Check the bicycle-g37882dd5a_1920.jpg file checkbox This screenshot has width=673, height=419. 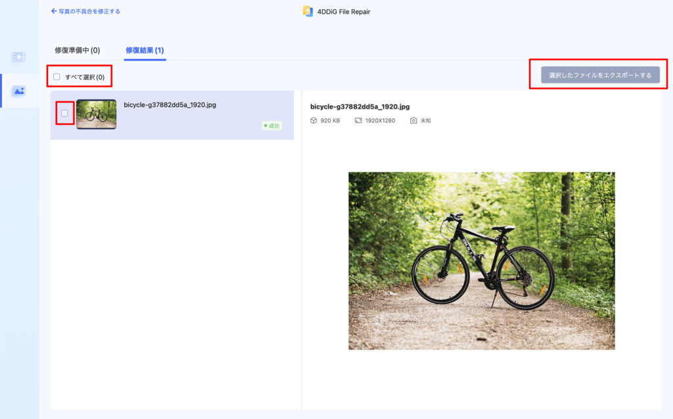[64, 113]
